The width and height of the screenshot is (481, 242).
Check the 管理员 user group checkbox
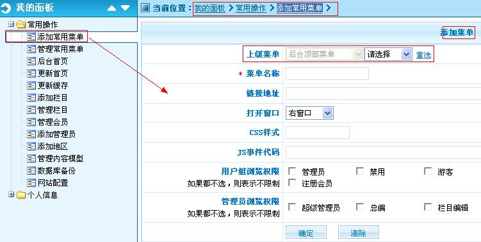[292, 171]
